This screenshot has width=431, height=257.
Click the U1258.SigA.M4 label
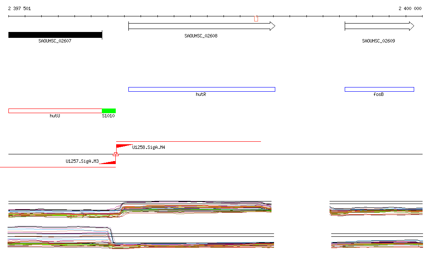[x=149, y=148]
